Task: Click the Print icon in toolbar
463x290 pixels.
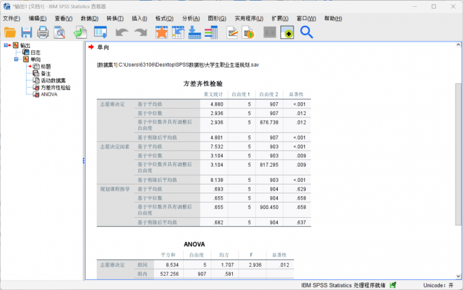Action: pos(43,32)
